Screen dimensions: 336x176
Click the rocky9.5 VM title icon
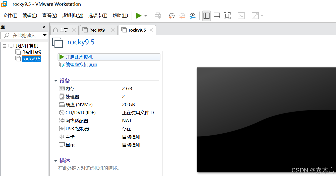(58, 42)
